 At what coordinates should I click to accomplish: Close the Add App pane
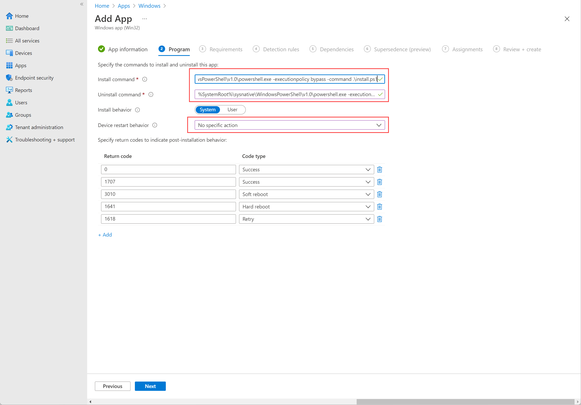tap(567, 19)
